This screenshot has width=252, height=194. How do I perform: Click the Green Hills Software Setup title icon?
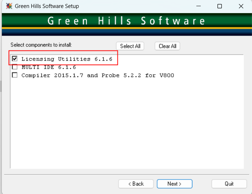click(x=9, y=6)
